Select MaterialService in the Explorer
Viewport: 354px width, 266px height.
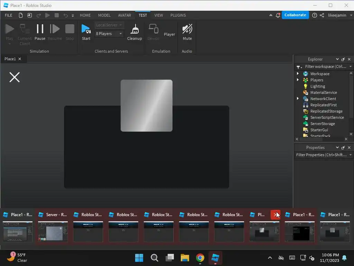[324, 92]
